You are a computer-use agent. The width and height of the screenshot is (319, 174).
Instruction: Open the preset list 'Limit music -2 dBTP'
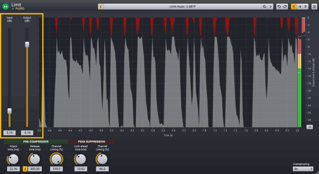click(183, 7)
